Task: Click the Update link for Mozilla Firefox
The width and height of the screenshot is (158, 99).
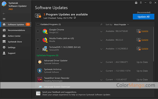Action: tap(145, 40)
